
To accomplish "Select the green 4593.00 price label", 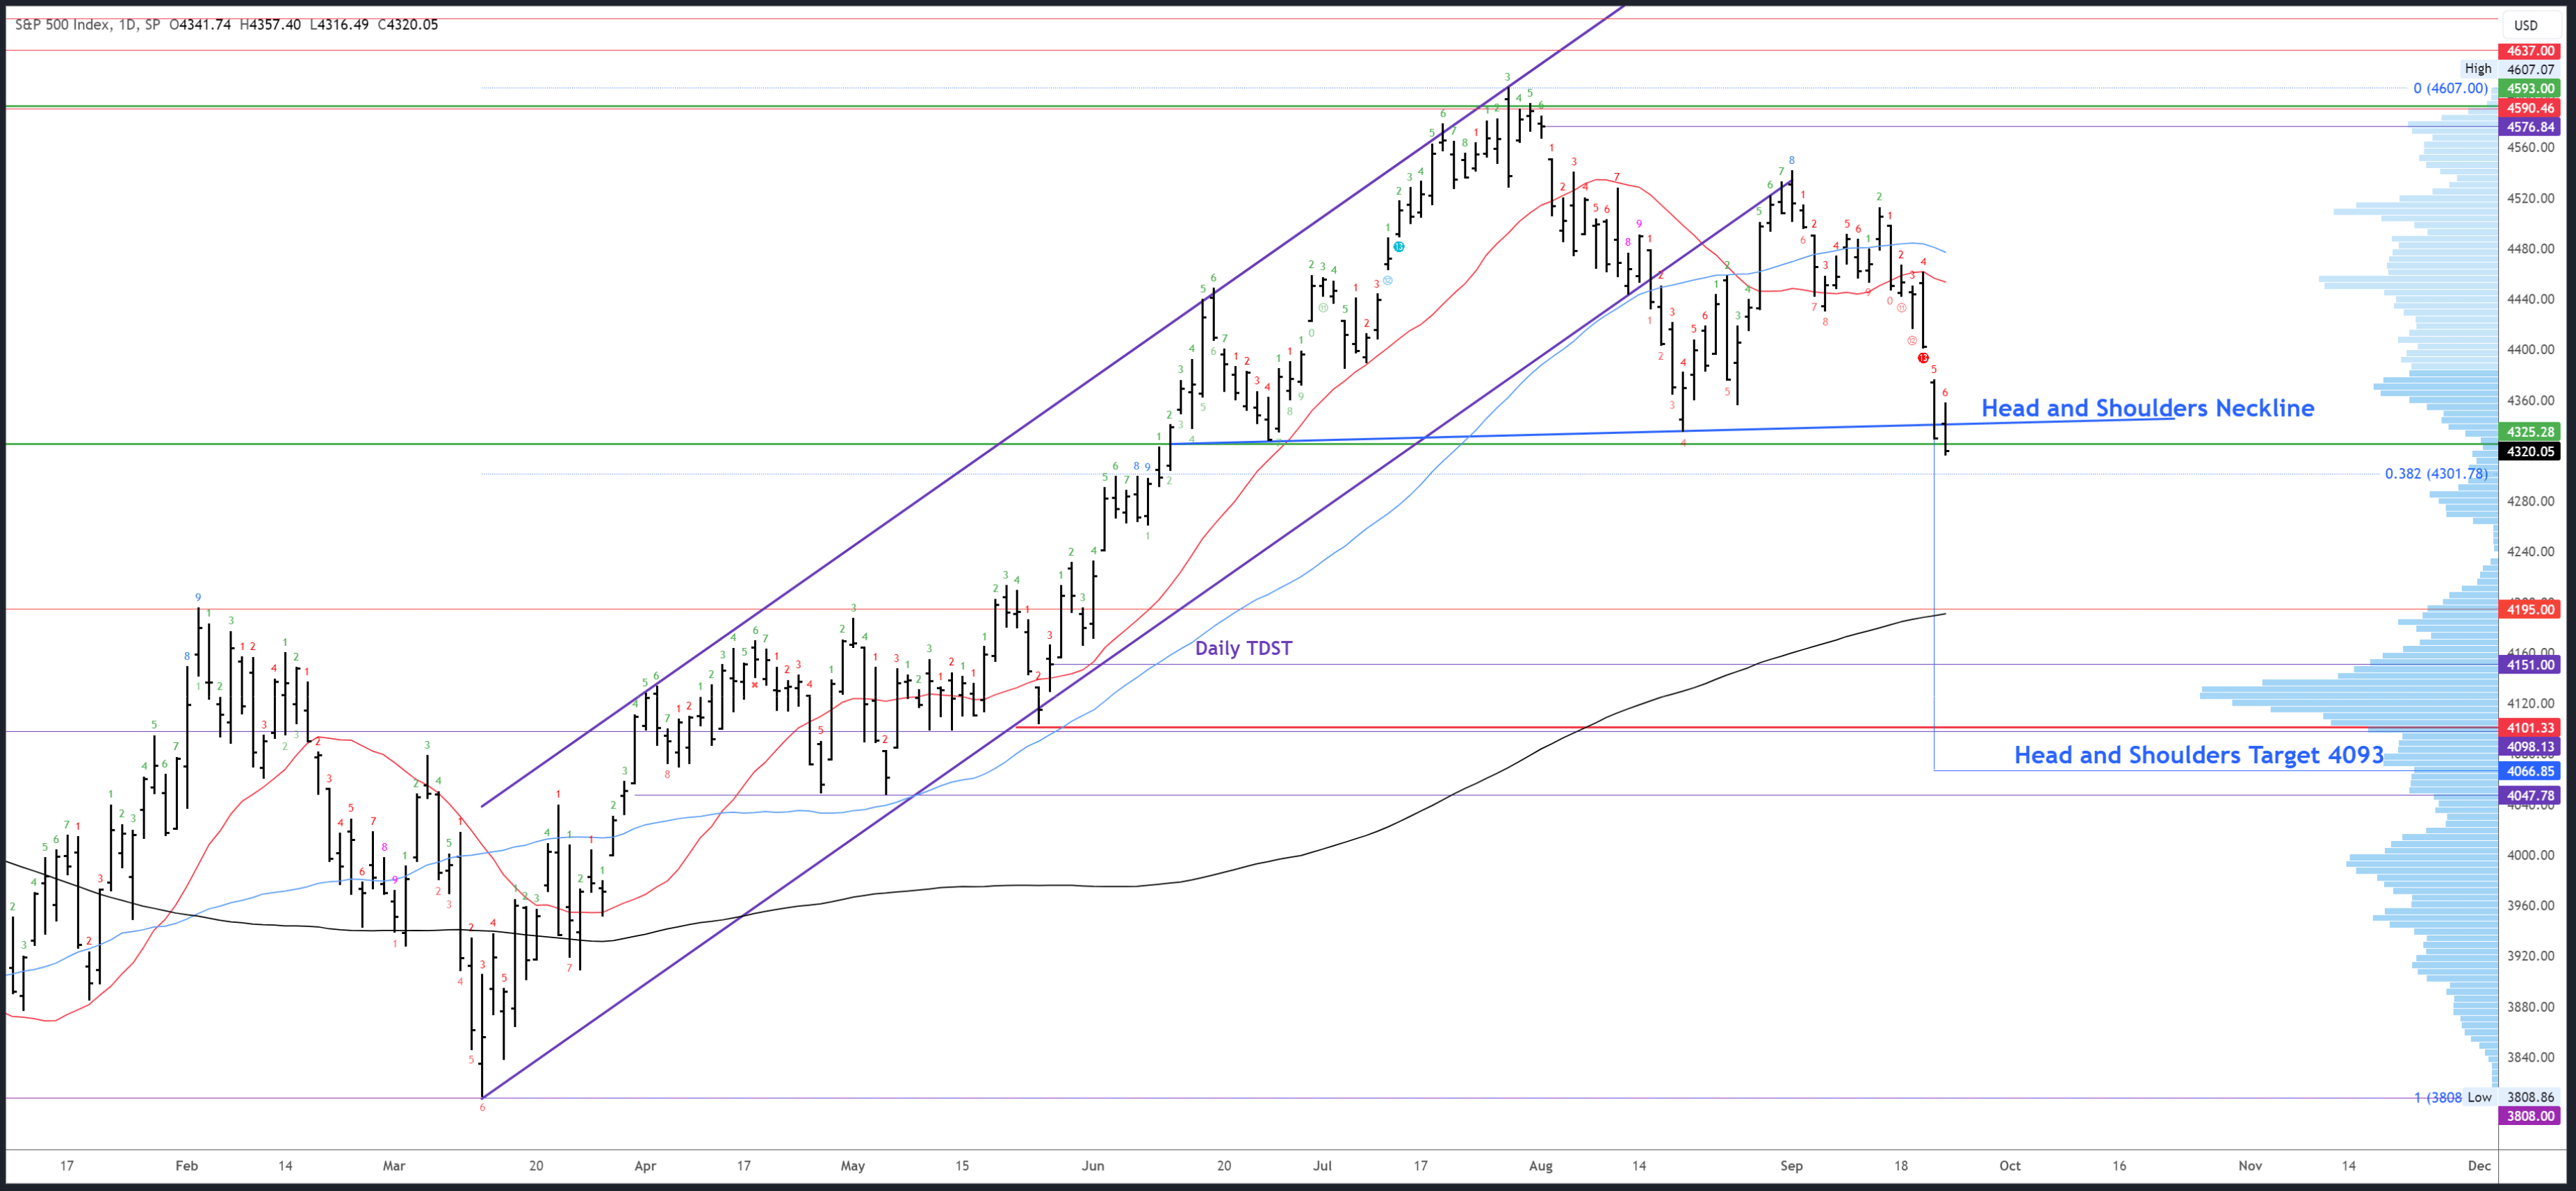I will (2529, 89).
